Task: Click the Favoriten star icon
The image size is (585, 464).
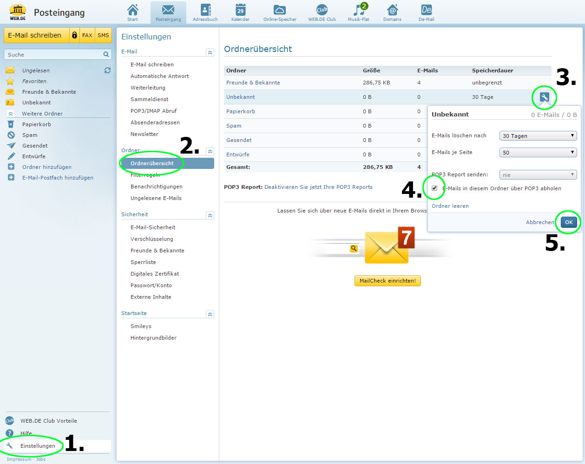Action: [10, 81]
